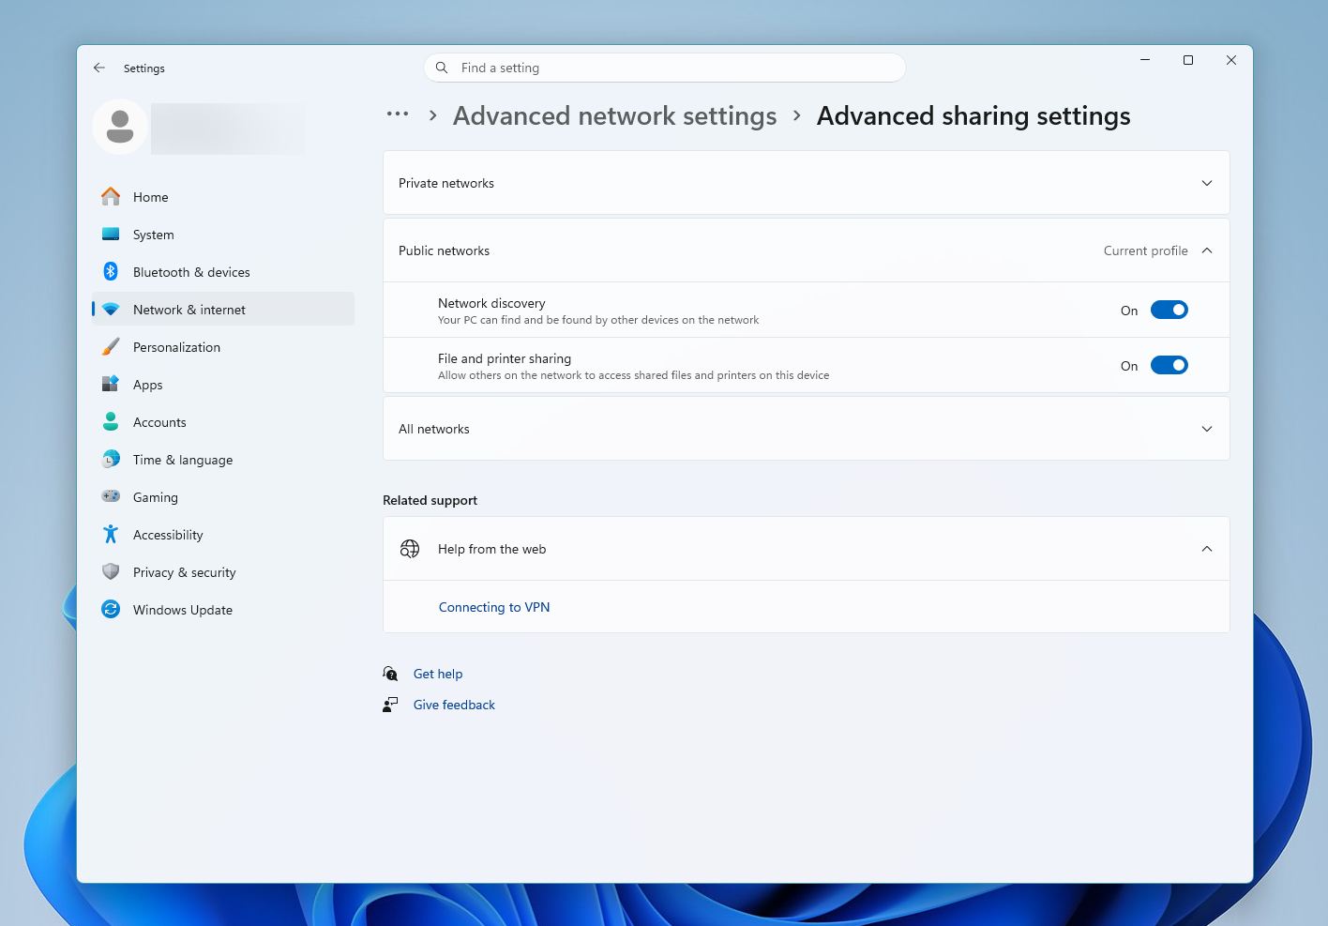Click the Related support heading
1328x926 pixels.
click(430, 500)
